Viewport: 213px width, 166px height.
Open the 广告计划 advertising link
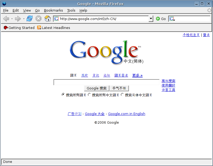pyautogui.click(x=75, y=114)
